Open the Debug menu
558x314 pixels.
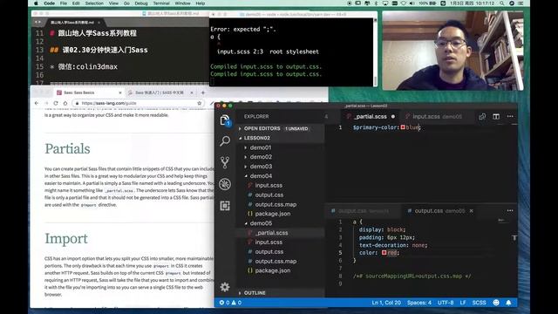(141, 3)
